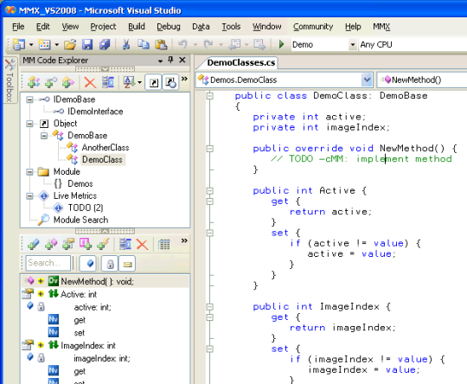Toggle auto-hide pin on MM Code Explorer
Image resolution: width=467 pixels, height=384 pixels.
170,61
